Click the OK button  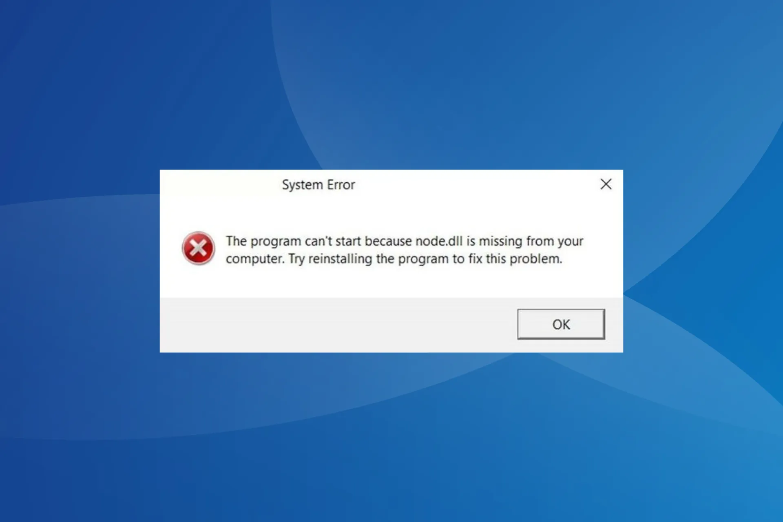click(x=561, y=324)
